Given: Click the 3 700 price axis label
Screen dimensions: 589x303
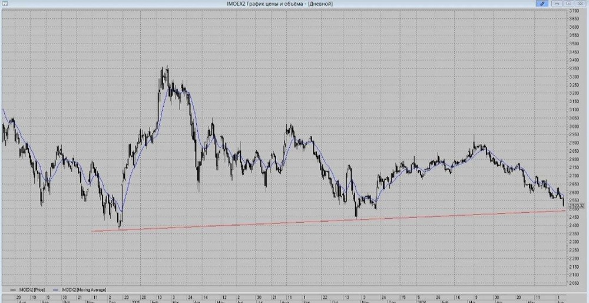Looking at the screenshot, I should (x=574, y=11).
